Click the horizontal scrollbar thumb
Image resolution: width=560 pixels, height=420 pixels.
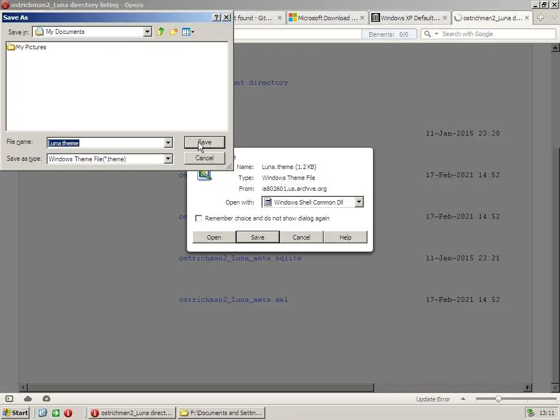[201, 388]
